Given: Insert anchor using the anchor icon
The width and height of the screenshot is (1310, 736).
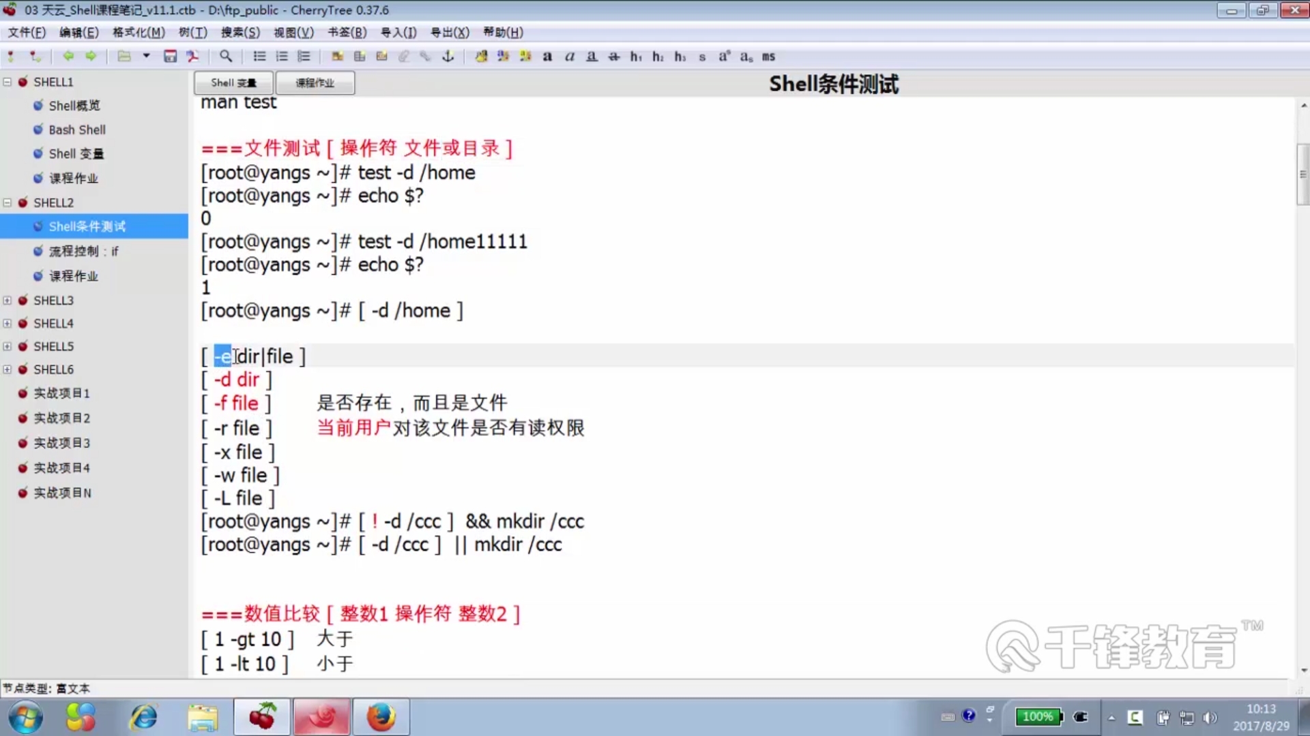Looking at the screenshot, I should tap(448, 57).
